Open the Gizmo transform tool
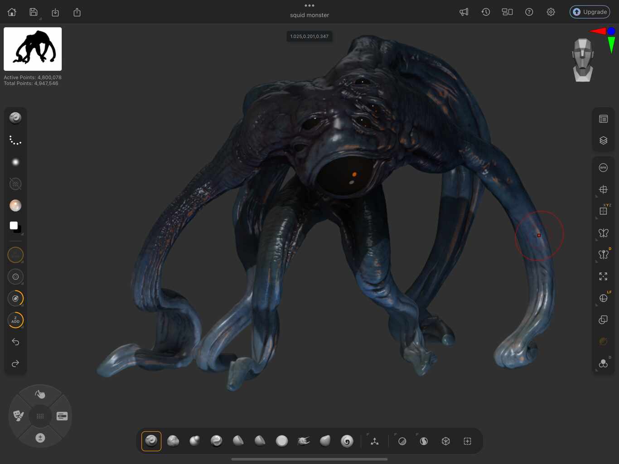The image size is (619, 464). [x=375, y=441]
